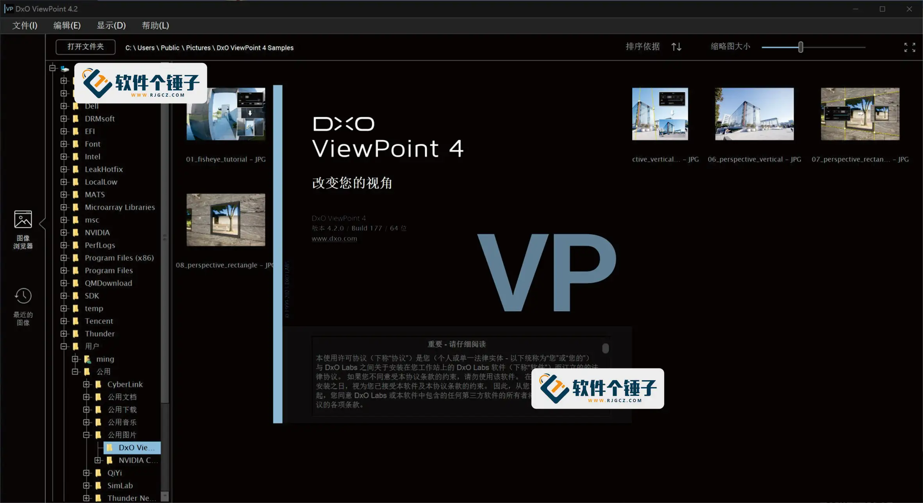Open the recent images clock icon
Screen dimensions: 923x503
tap(23, 296)
